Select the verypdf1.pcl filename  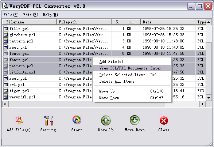click(x=22, y=97)
